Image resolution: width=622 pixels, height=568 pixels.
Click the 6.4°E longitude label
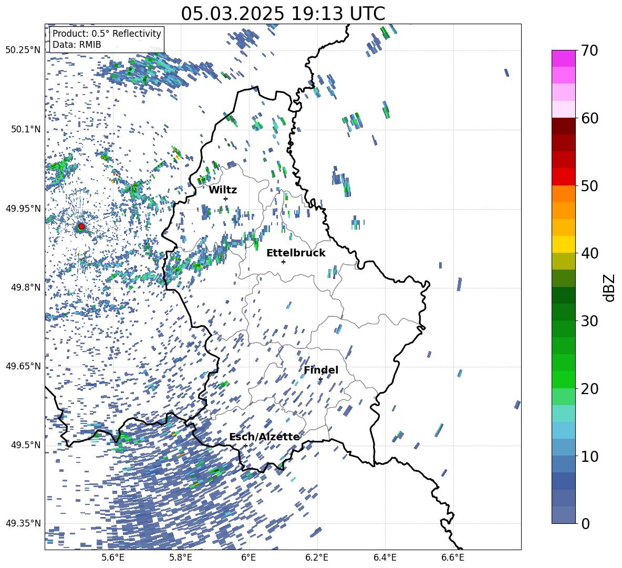pos(385,558)
